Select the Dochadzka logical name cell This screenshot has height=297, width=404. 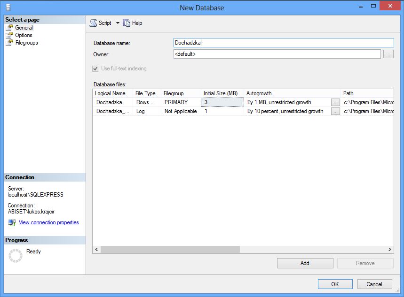(112, 102)
